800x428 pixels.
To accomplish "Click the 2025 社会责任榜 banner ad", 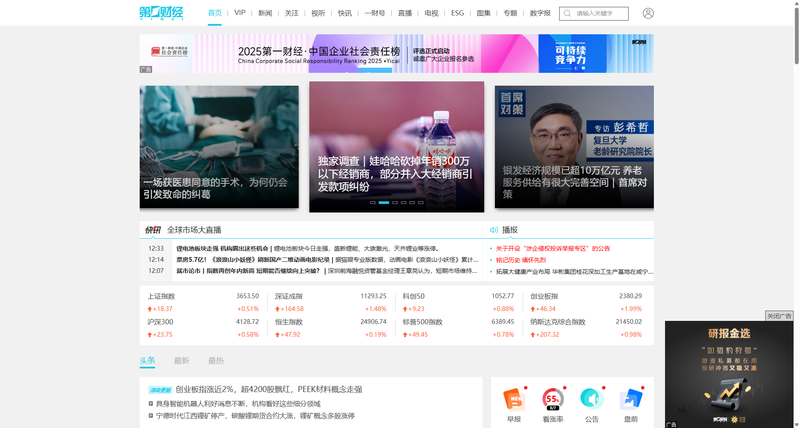I will [397, 54].
